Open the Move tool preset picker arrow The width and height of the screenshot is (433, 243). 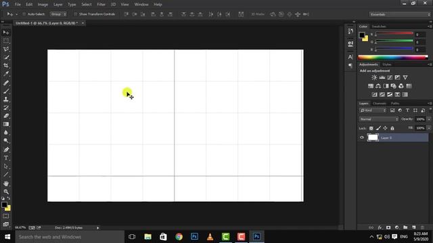coord(16,14)
